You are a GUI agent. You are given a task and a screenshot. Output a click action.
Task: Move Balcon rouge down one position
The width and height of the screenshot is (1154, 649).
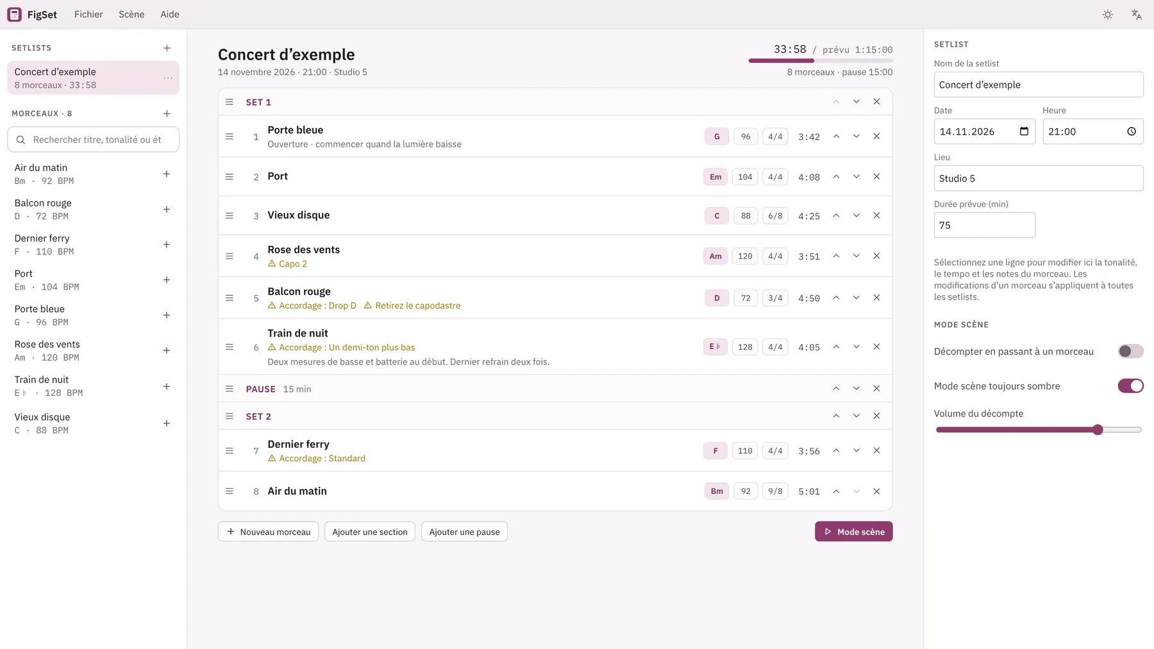coord(856,297)
